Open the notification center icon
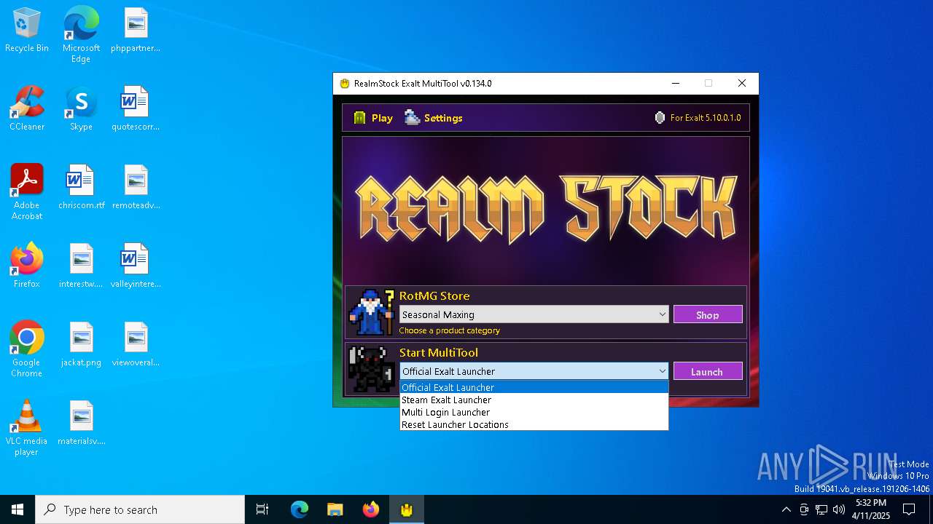This screenshot has height=524, width=933. pos(909,509)
